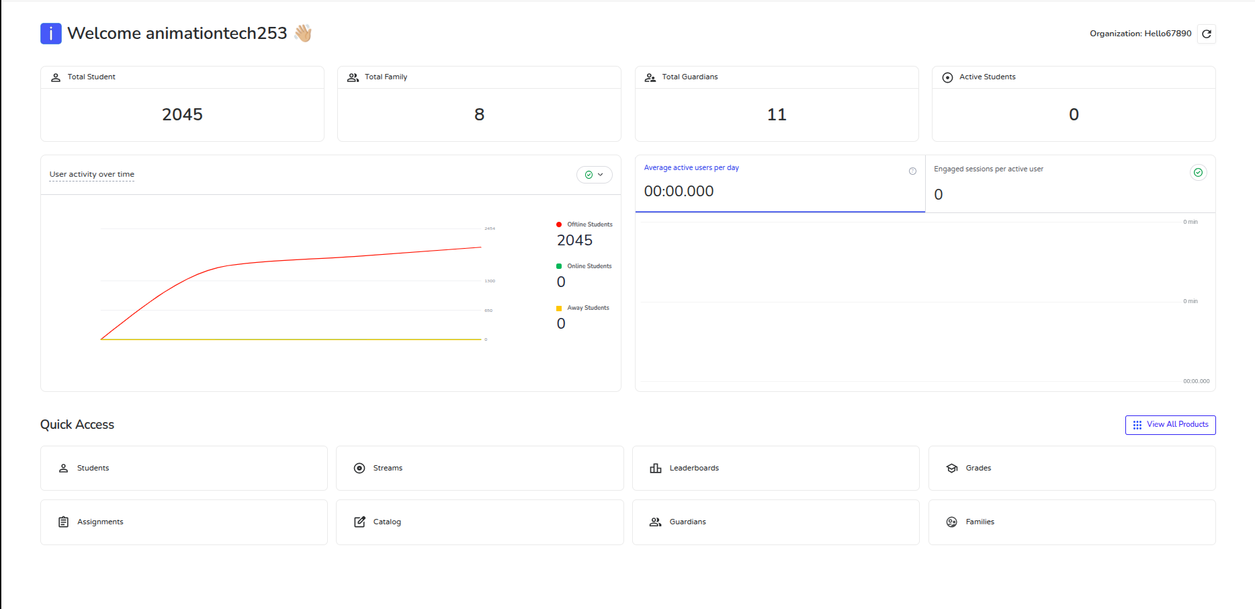Image resolution: width=1255 pixels, height=609 pixels.
Task: Open the Guardians quick access card
Action: (776, 522)
